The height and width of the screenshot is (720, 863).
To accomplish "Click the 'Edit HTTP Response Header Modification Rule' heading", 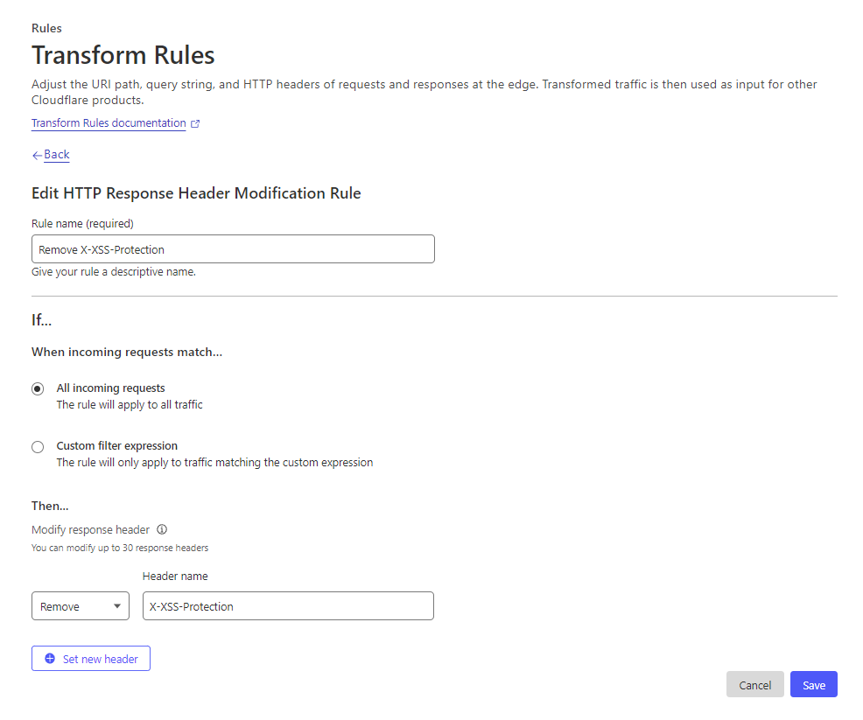I will [x=196, y=193].
